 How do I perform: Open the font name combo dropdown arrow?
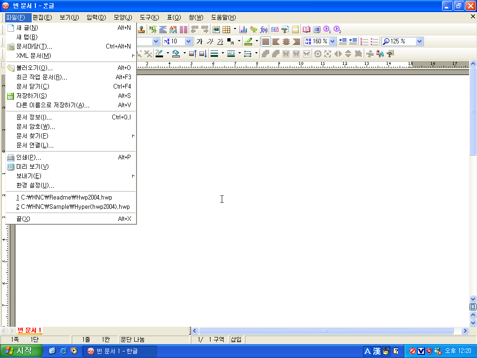(x=156, y=41)
